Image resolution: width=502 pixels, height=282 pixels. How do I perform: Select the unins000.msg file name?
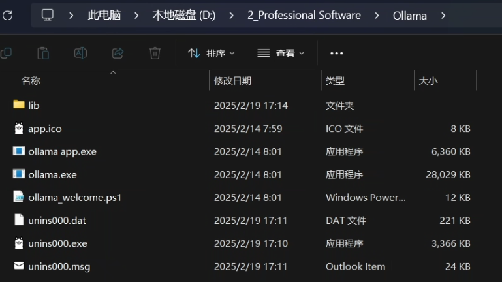coord(59,266)
